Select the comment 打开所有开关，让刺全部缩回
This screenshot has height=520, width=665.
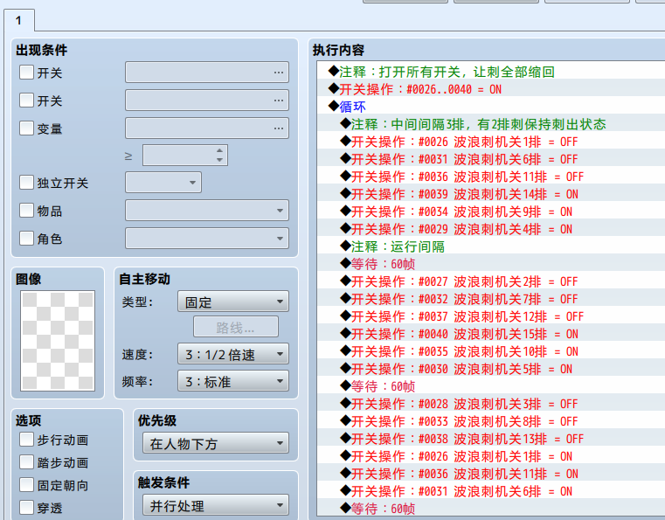pos(491,72)
